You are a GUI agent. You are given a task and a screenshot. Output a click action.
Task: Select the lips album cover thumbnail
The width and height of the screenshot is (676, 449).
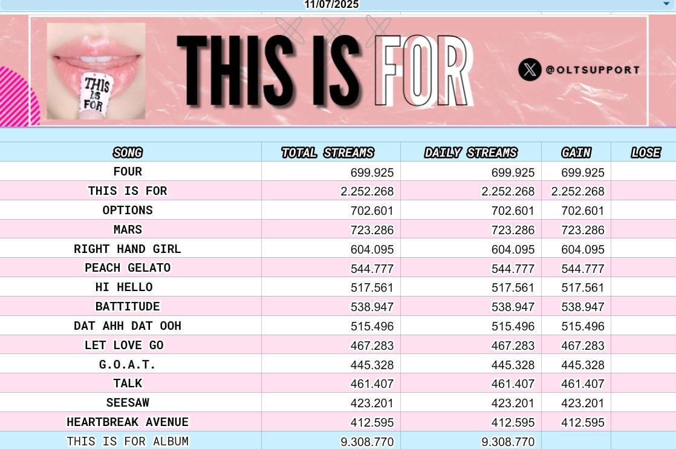point(96,71)
